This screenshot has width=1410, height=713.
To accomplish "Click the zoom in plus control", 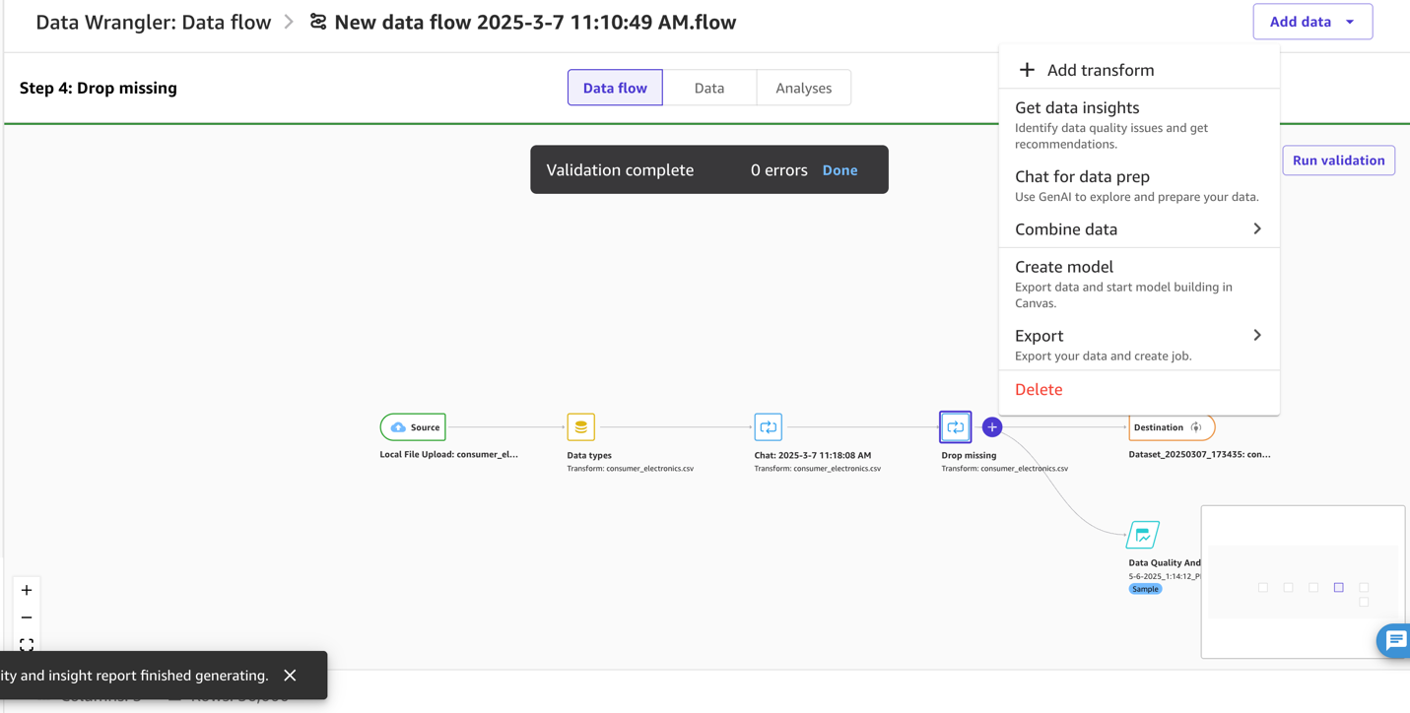I will (27, 590).
